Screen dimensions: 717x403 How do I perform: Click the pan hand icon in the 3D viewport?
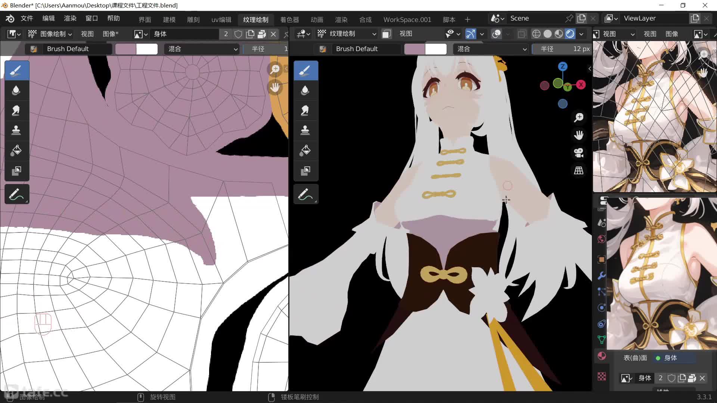coord(578,135)
